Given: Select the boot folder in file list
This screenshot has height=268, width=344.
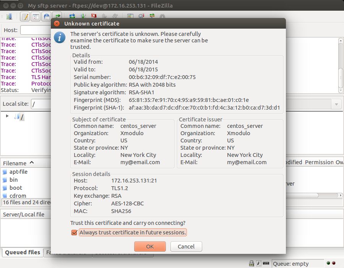Looking at the screenshot, I should coord(16,188).
